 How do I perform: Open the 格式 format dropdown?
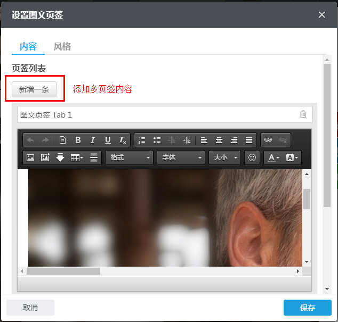coord(129,158)
